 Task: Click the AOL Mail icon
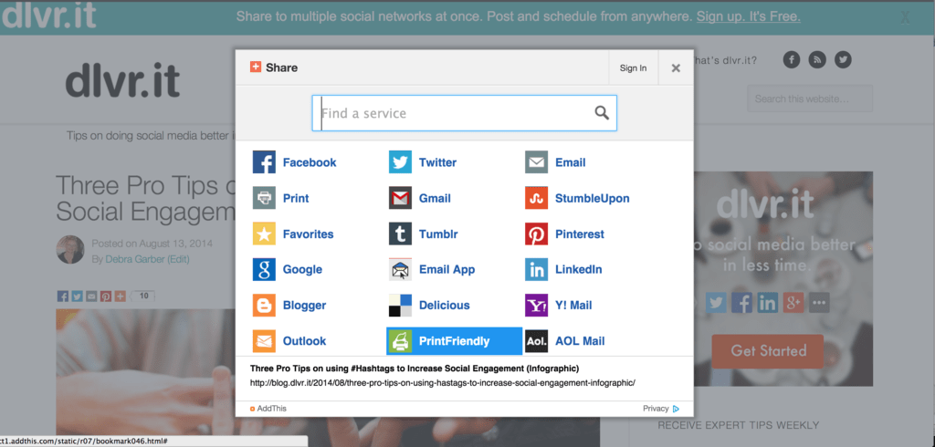pyautogui.click(x=536, y=341)
